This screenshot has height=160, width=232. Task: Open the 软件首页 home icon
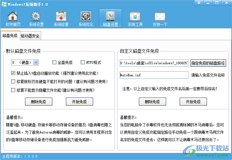tap(13, 19)
